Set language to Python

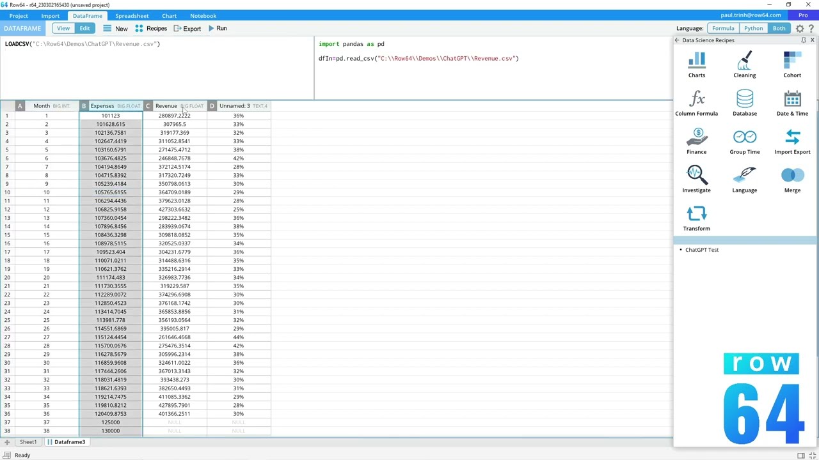(x=753, y=28)
